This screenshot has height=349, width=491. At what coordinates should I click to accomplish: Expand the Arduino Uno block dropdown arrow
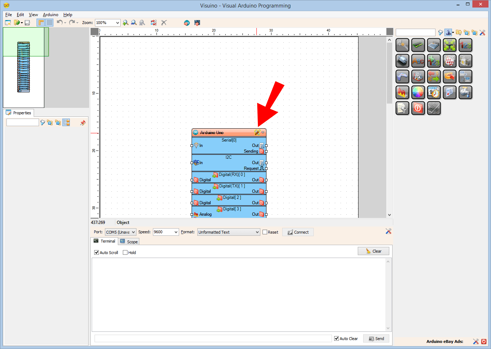[263, 132]
